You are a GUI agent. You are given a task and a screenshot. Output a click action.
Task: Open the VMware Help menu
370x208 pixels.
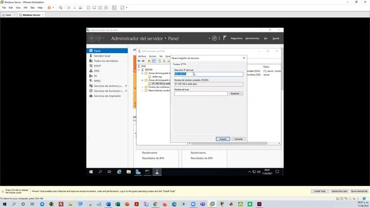point(40,8)
